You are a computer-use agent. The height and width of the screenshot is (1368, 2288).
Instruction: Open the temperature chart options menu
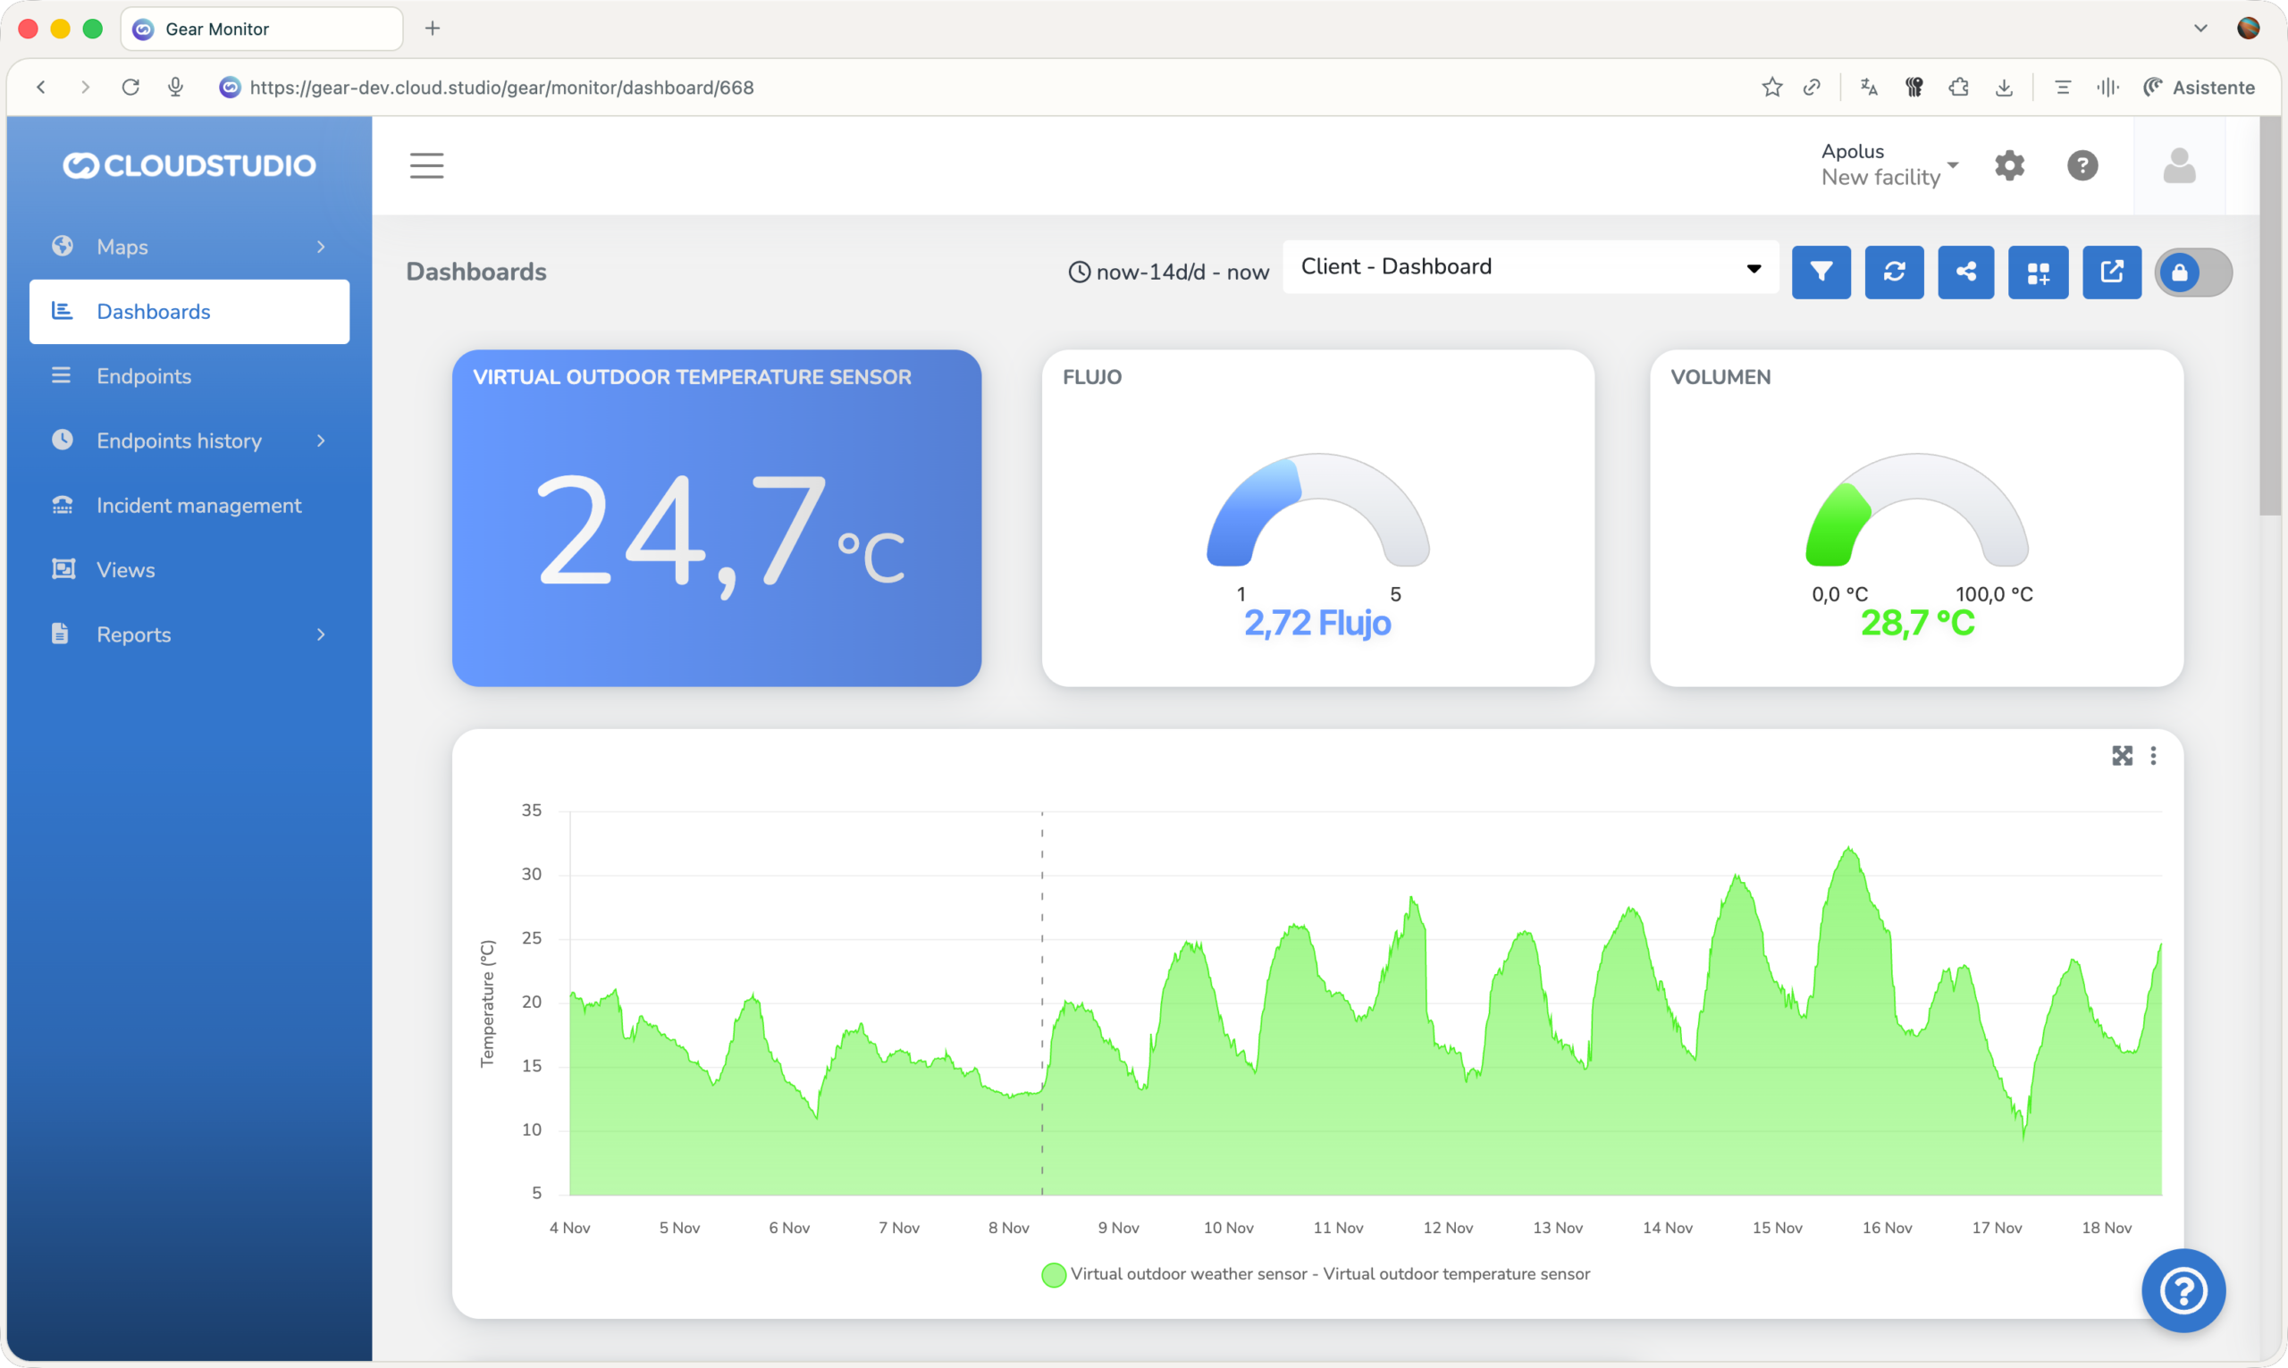pyautogui.click(x=2154, y=755)
